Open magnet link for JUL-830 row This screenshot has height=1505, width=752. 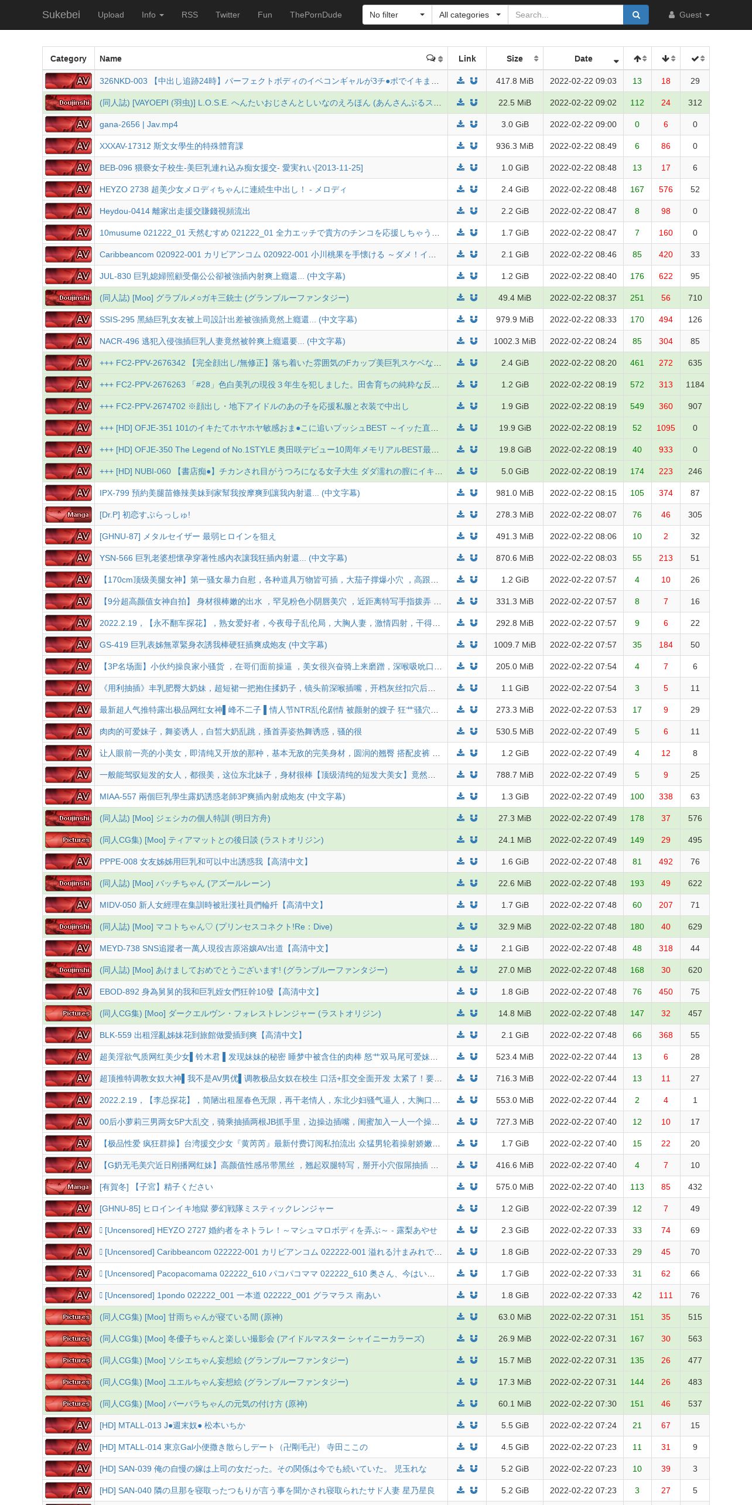tap(474, 276)
